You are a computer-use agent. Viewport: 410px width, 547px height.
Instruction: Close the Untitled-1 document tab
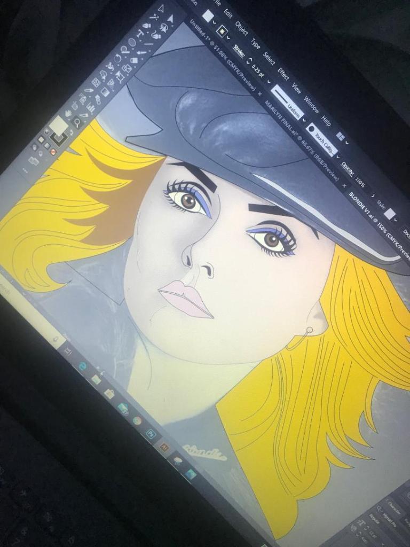click(x=260, y=94)
